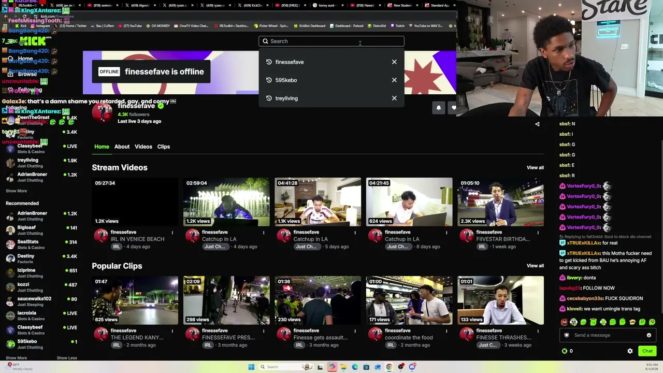Viewport: 663px width, 373px height.
Task: Expand Show More under Following list
Action: click(16, 191)
